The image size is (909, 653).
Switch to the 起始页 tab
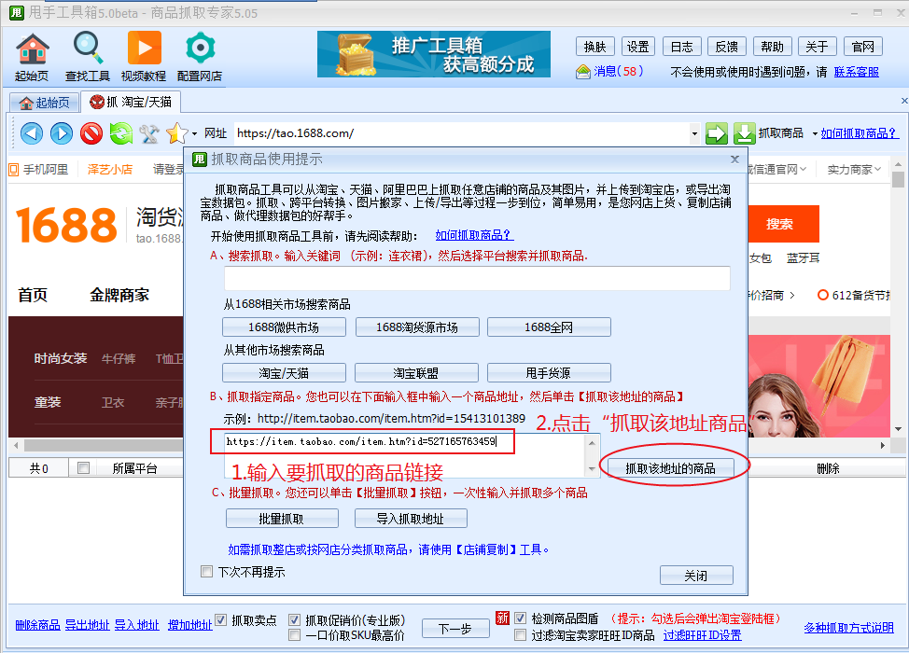44,103
